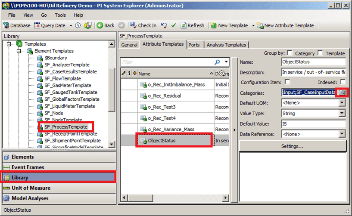Select SF_LiquidMeterTemplate in the tree
The image size is (352, 216).
tap(70, 106)
